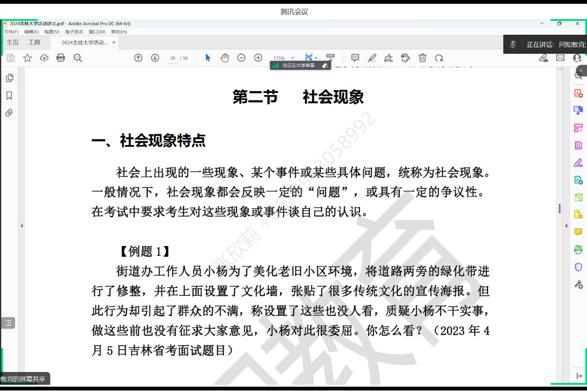Viewport: 587px width, 391px height.
Task: Click the vertical scrollbar handle
Action: [x=559, y=209]
